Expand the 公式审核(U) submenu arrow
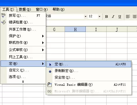 point(43,50)
